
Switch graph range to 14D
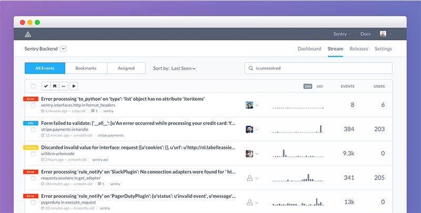pos(319,86)
